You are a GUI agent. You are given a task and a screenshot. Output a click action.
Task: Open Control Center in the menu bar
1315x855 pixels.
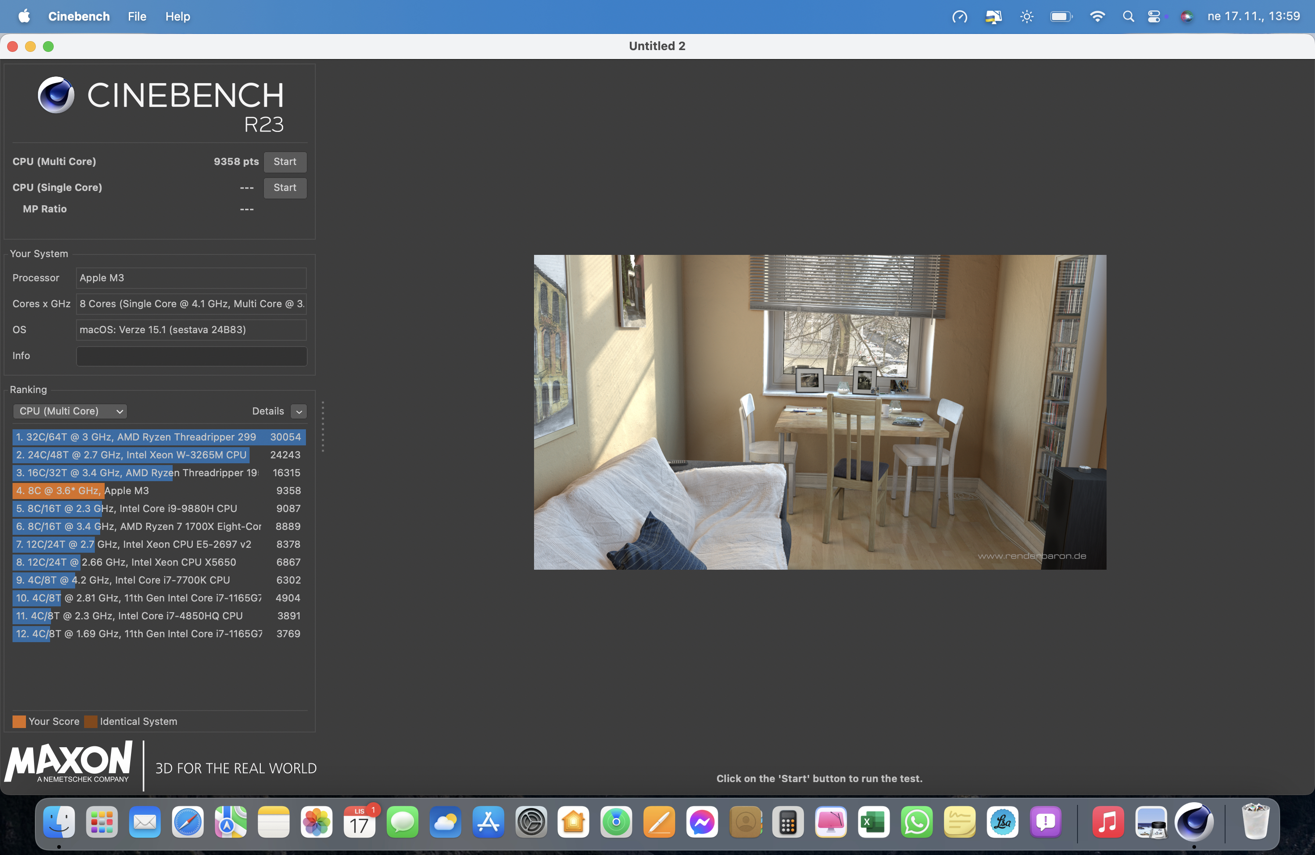[1154, 17]
